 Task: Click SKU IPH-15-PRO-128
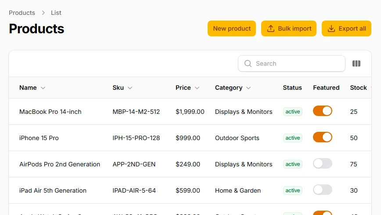(x=136, y=138)
